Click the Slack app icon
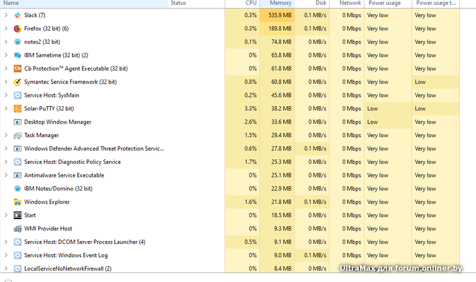Screen dimensions: 476x282 click(x=18, y=15)
